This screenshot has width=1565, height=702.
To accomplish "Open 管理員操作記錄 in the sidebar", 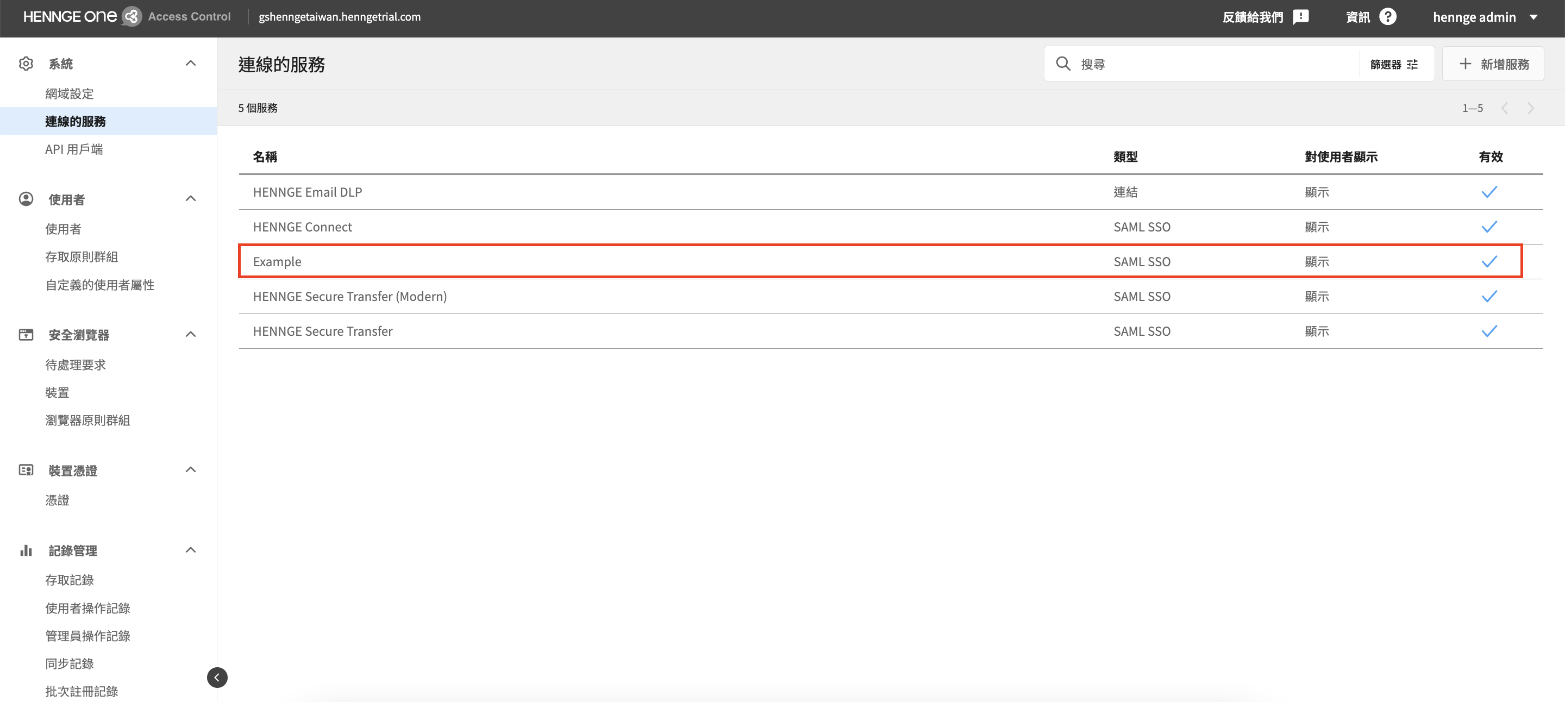I will point(87,636).
